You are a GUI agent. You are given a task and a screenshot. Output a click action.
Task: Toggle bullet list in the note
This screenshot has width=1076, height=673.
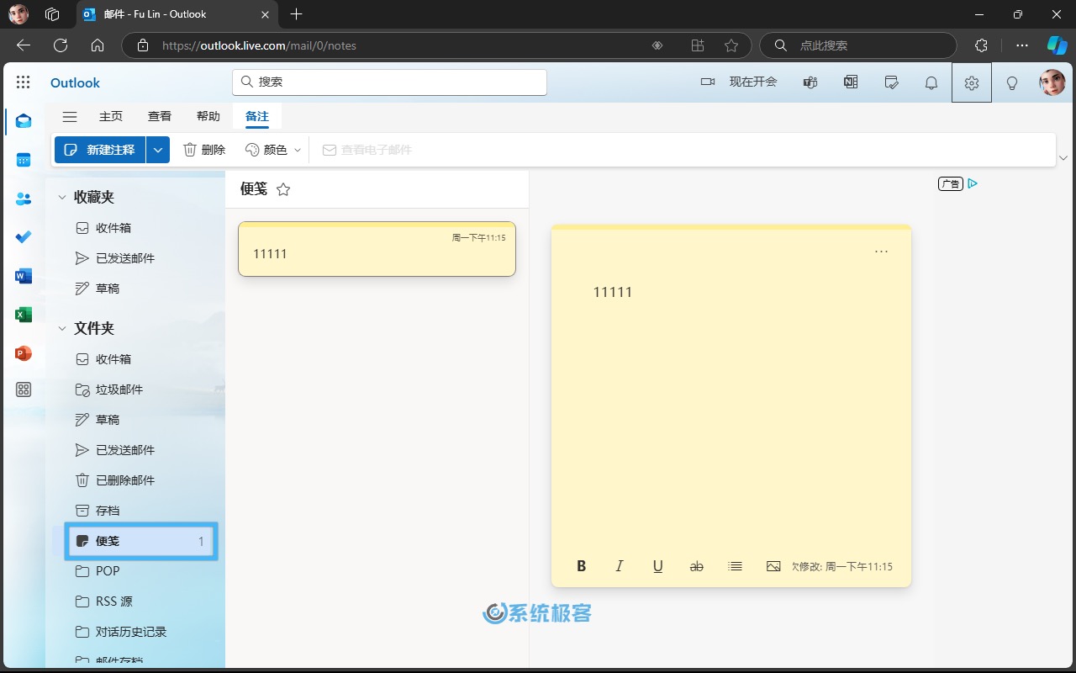[x=735, y=566]
